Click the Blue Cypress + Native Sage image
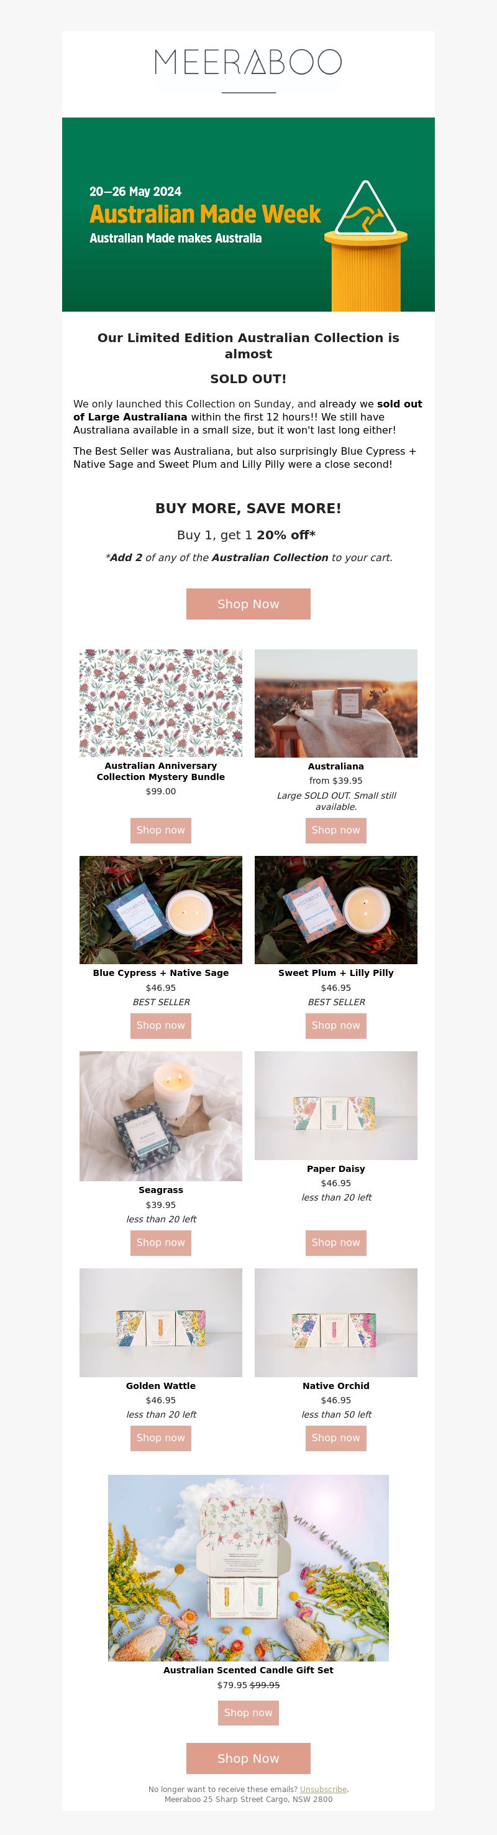The height and width of the screenshot is (1835, 497). (x=161, y=909)
